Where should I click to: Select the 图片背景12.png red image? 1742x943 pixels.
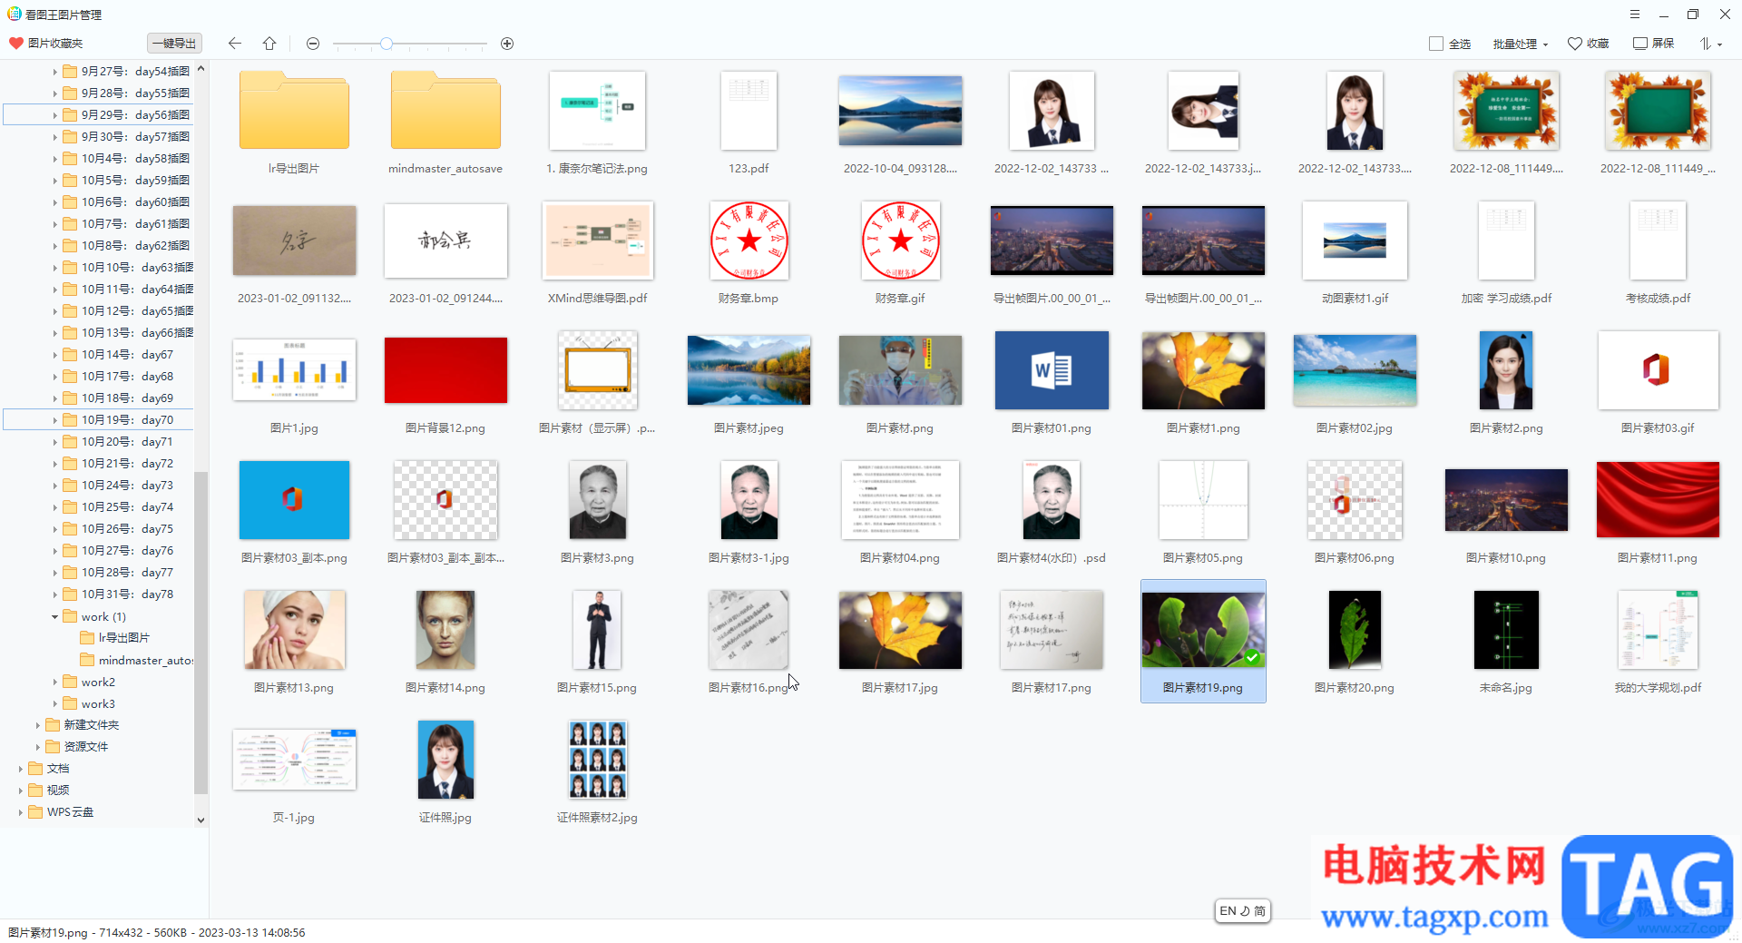point(445,370)
